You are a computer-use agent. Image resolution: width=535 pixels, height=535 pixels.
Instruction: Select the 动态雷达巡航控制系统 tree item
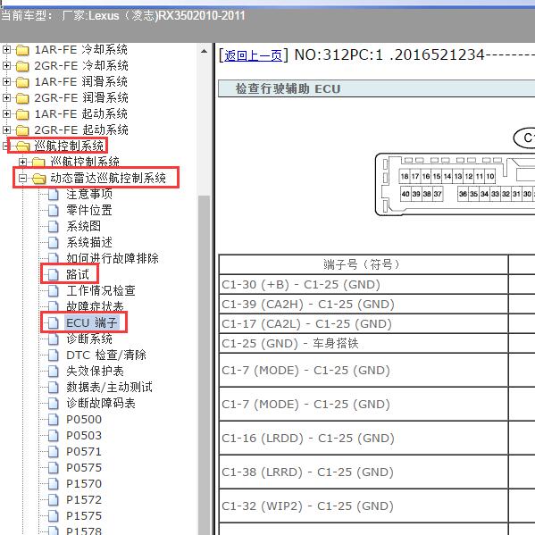point(108,178)
